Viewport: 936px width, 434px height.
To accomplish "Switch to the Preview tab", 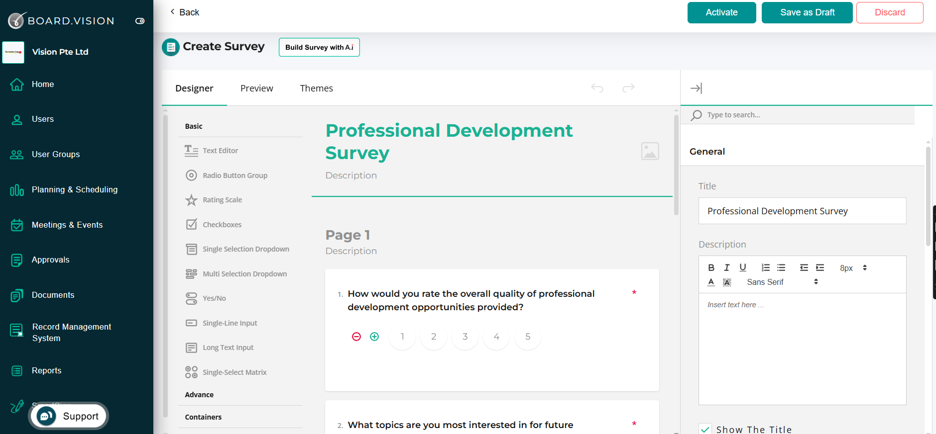I will pyautogui.click(x=257, y=88).
